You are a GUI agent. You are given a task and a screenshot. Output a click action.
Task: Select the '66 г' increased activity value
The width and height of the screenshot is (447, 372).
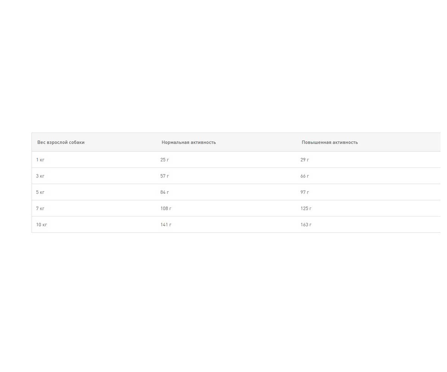pos(305,176)
